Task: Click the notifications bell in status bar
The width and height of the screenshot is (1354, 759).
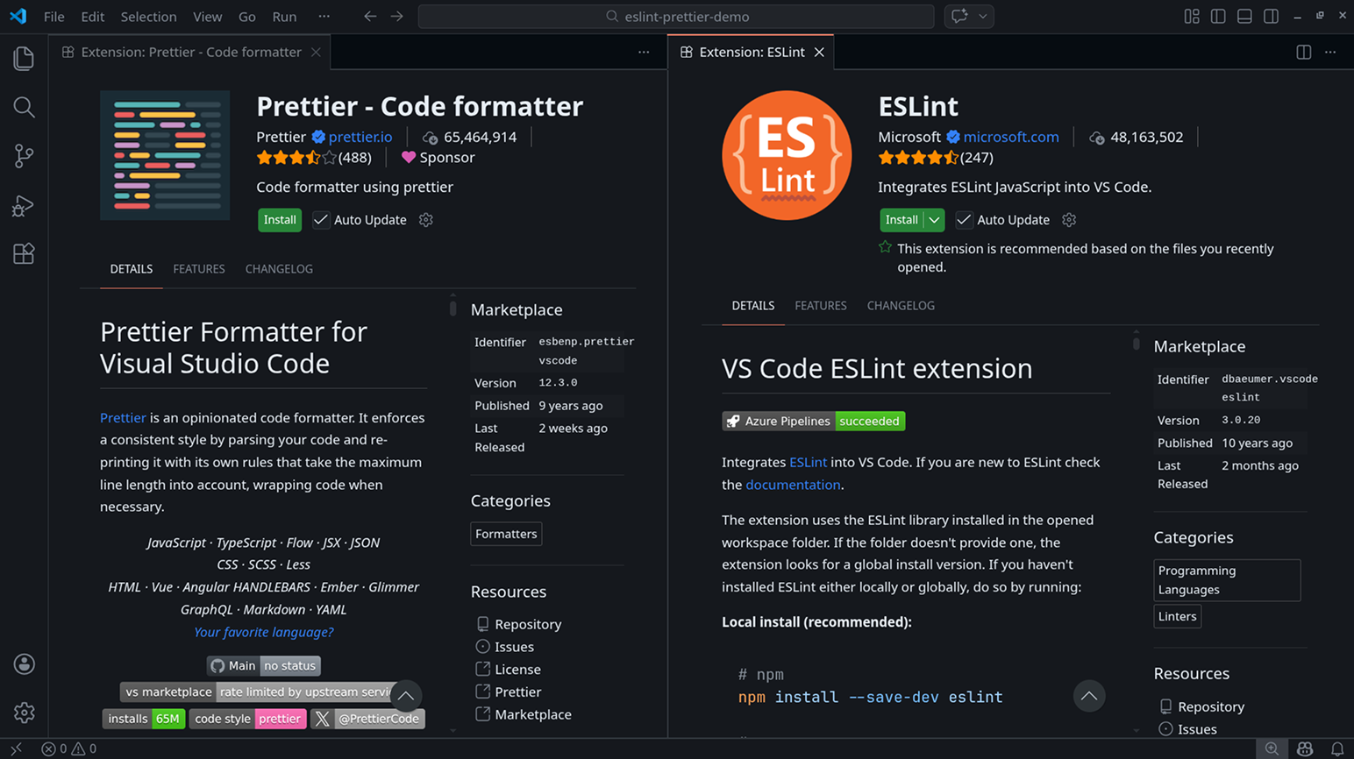Action: [x=1336, y=748]
